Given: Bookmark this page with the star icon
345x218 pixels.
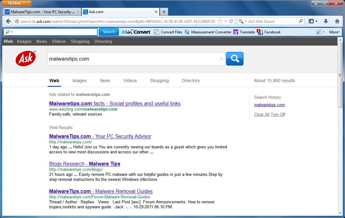Looking at the screenshot, I should coord(219,21).
